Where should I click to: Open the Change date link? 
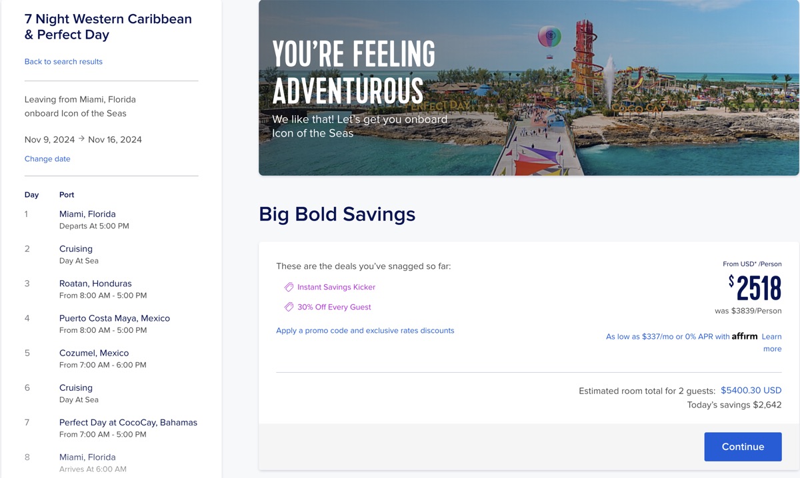[47, 158]
